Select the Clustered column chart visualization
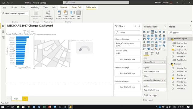The image size is (193, 109). point(156,32)
